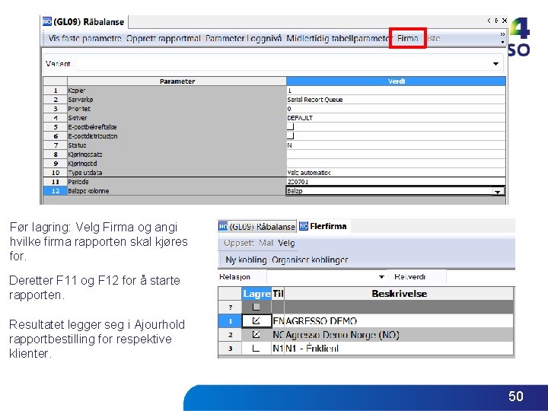The width and height of the screenshot is (548, 411).
Task: Uncheck Lagre for Agresso Demo Norge row
Action: (256, 334)
